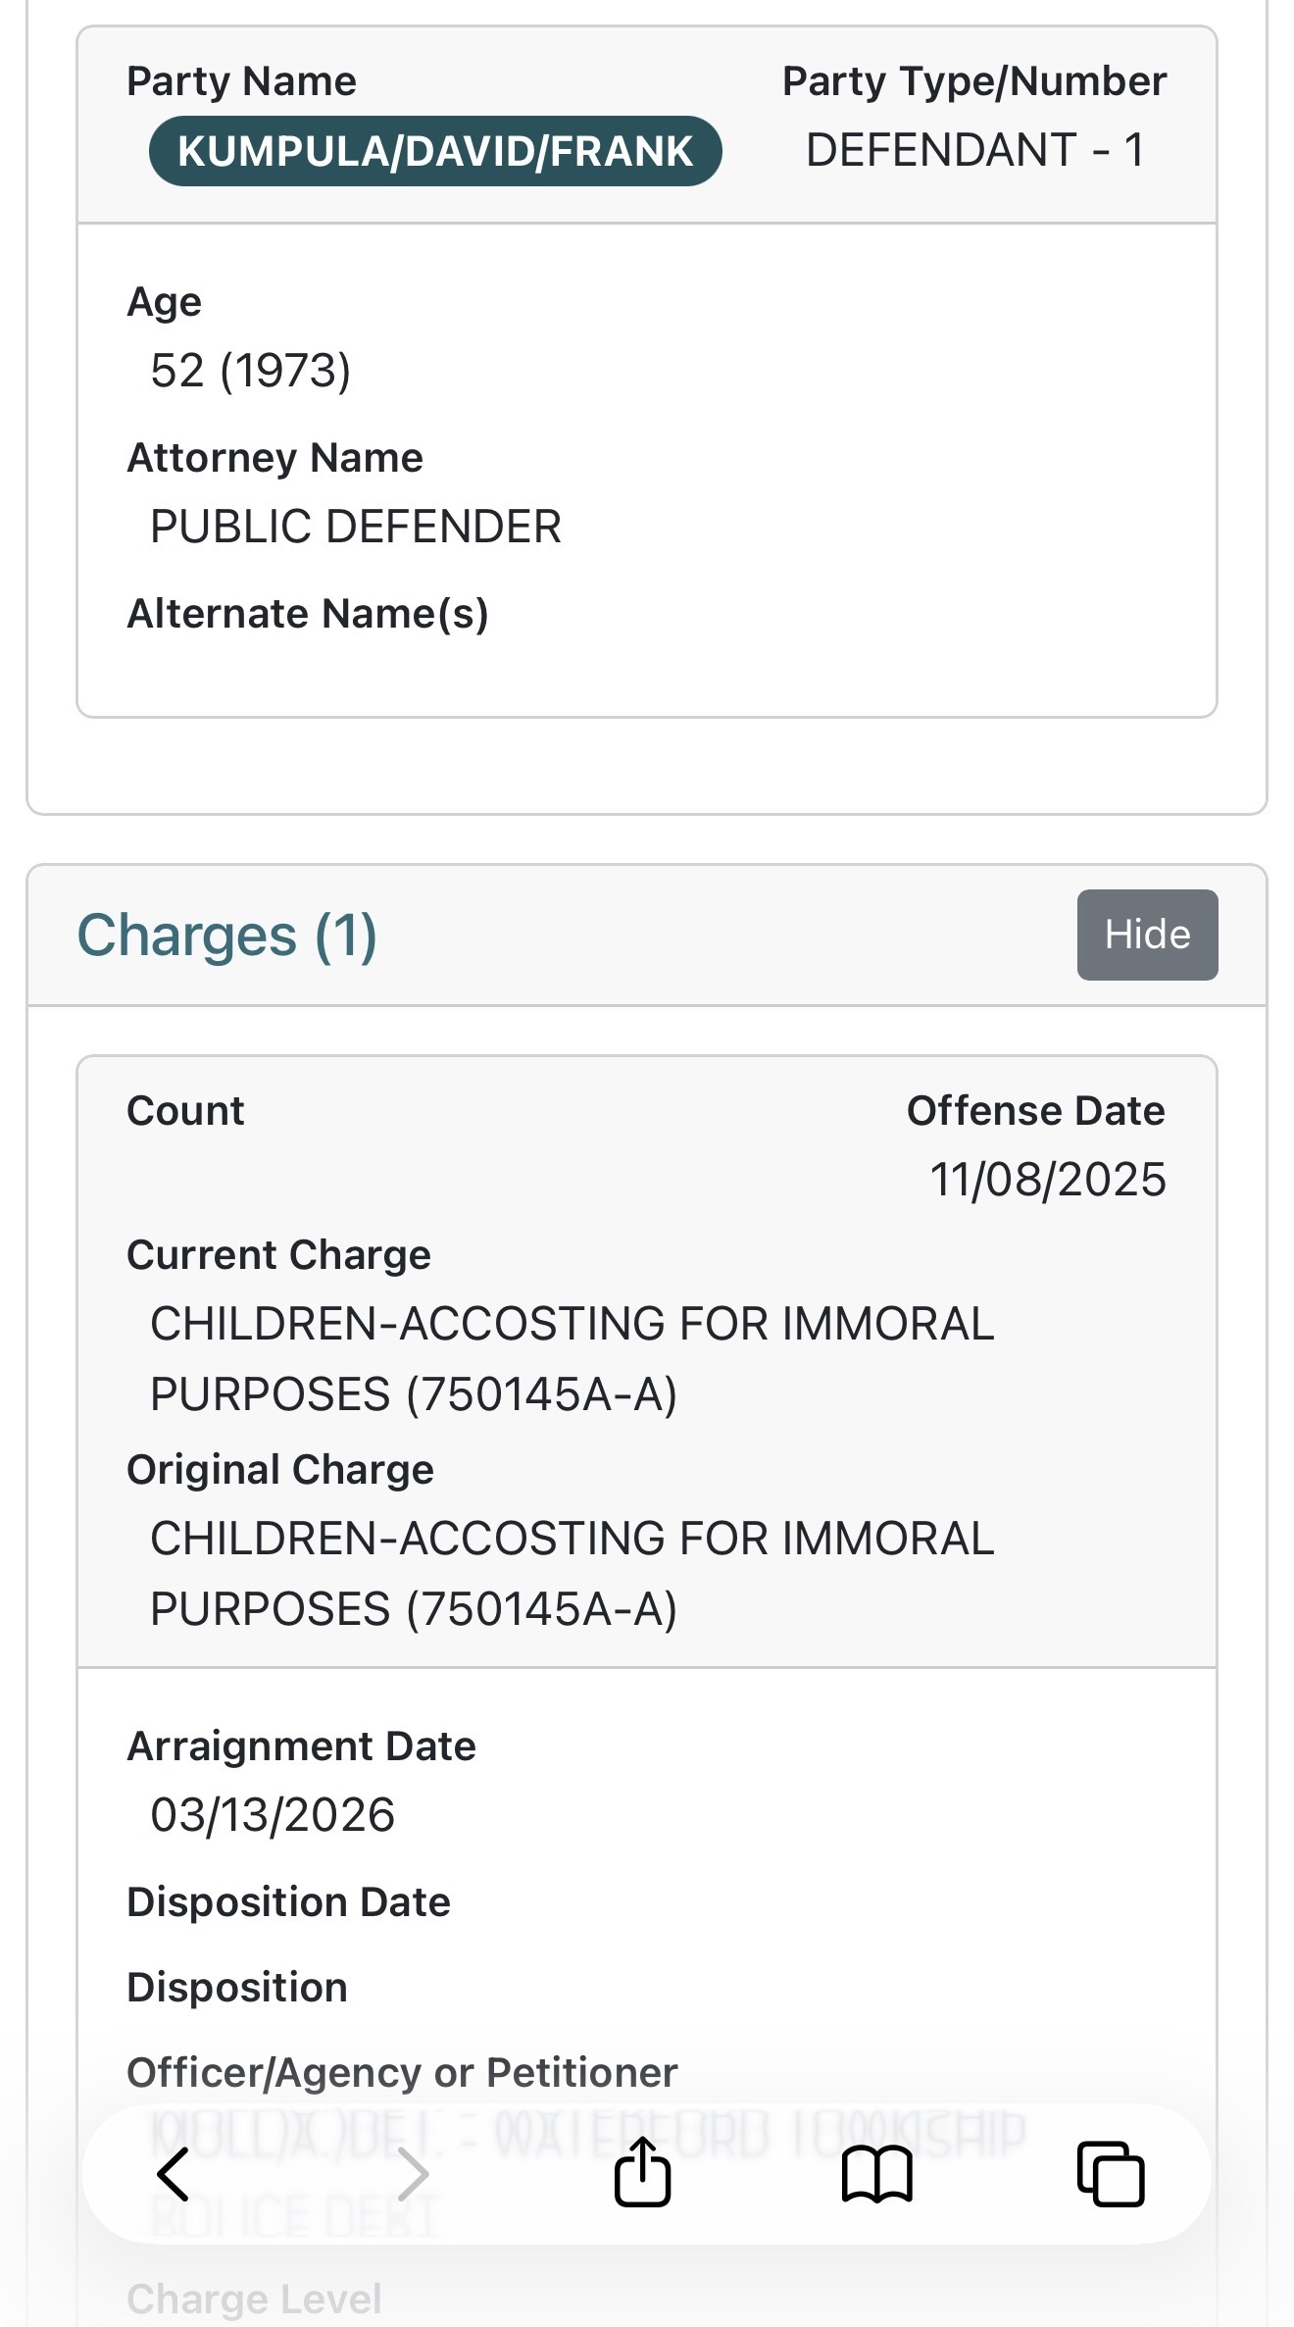Click the age value 52 (1973)

click(251, 371)
